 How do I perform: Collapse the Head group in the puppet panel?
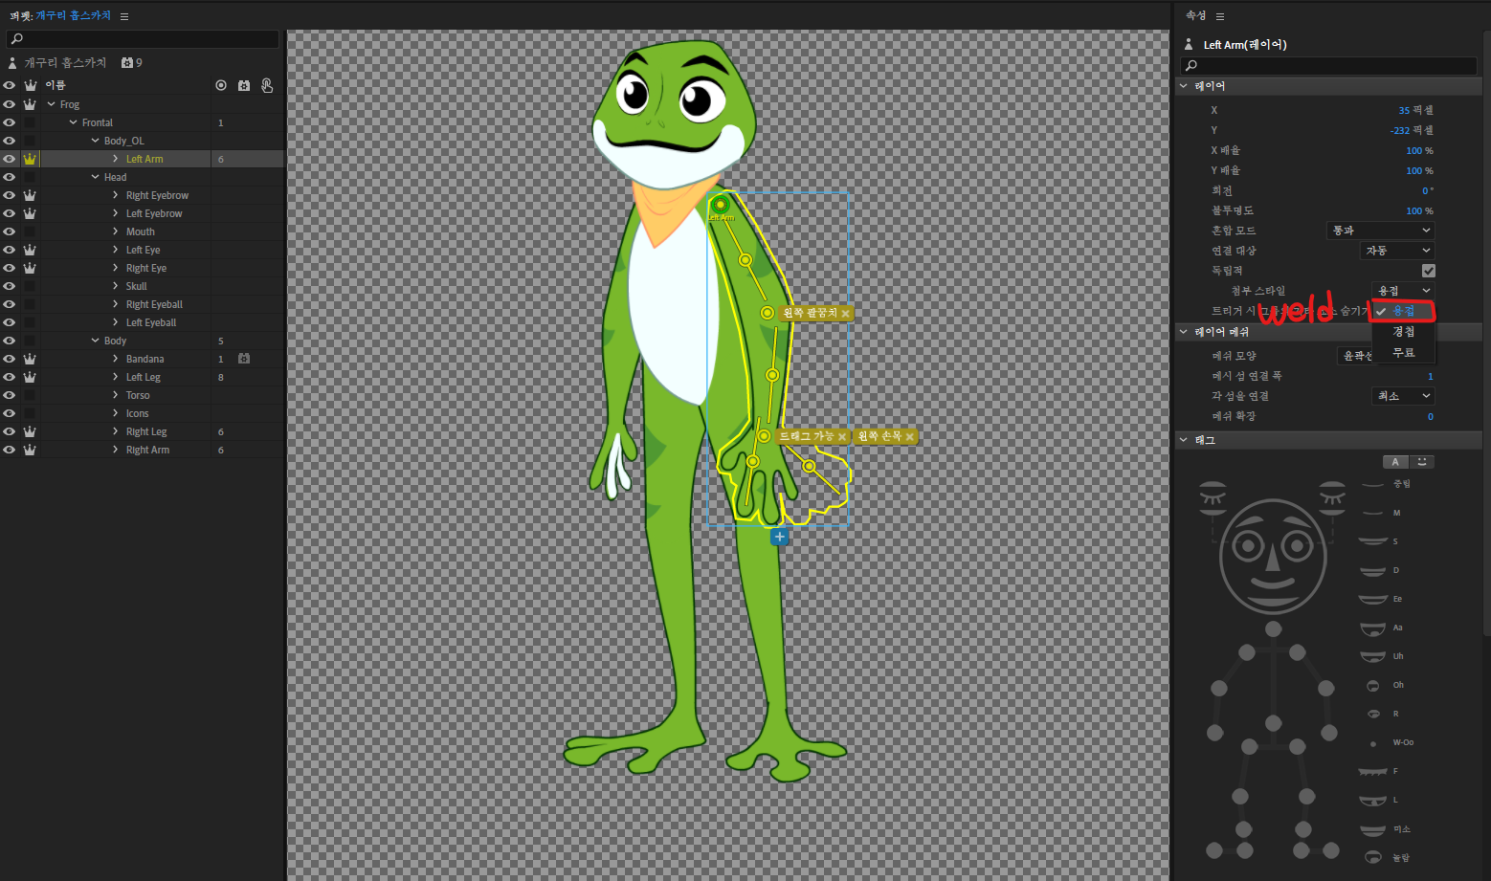[x=93, y=176]
